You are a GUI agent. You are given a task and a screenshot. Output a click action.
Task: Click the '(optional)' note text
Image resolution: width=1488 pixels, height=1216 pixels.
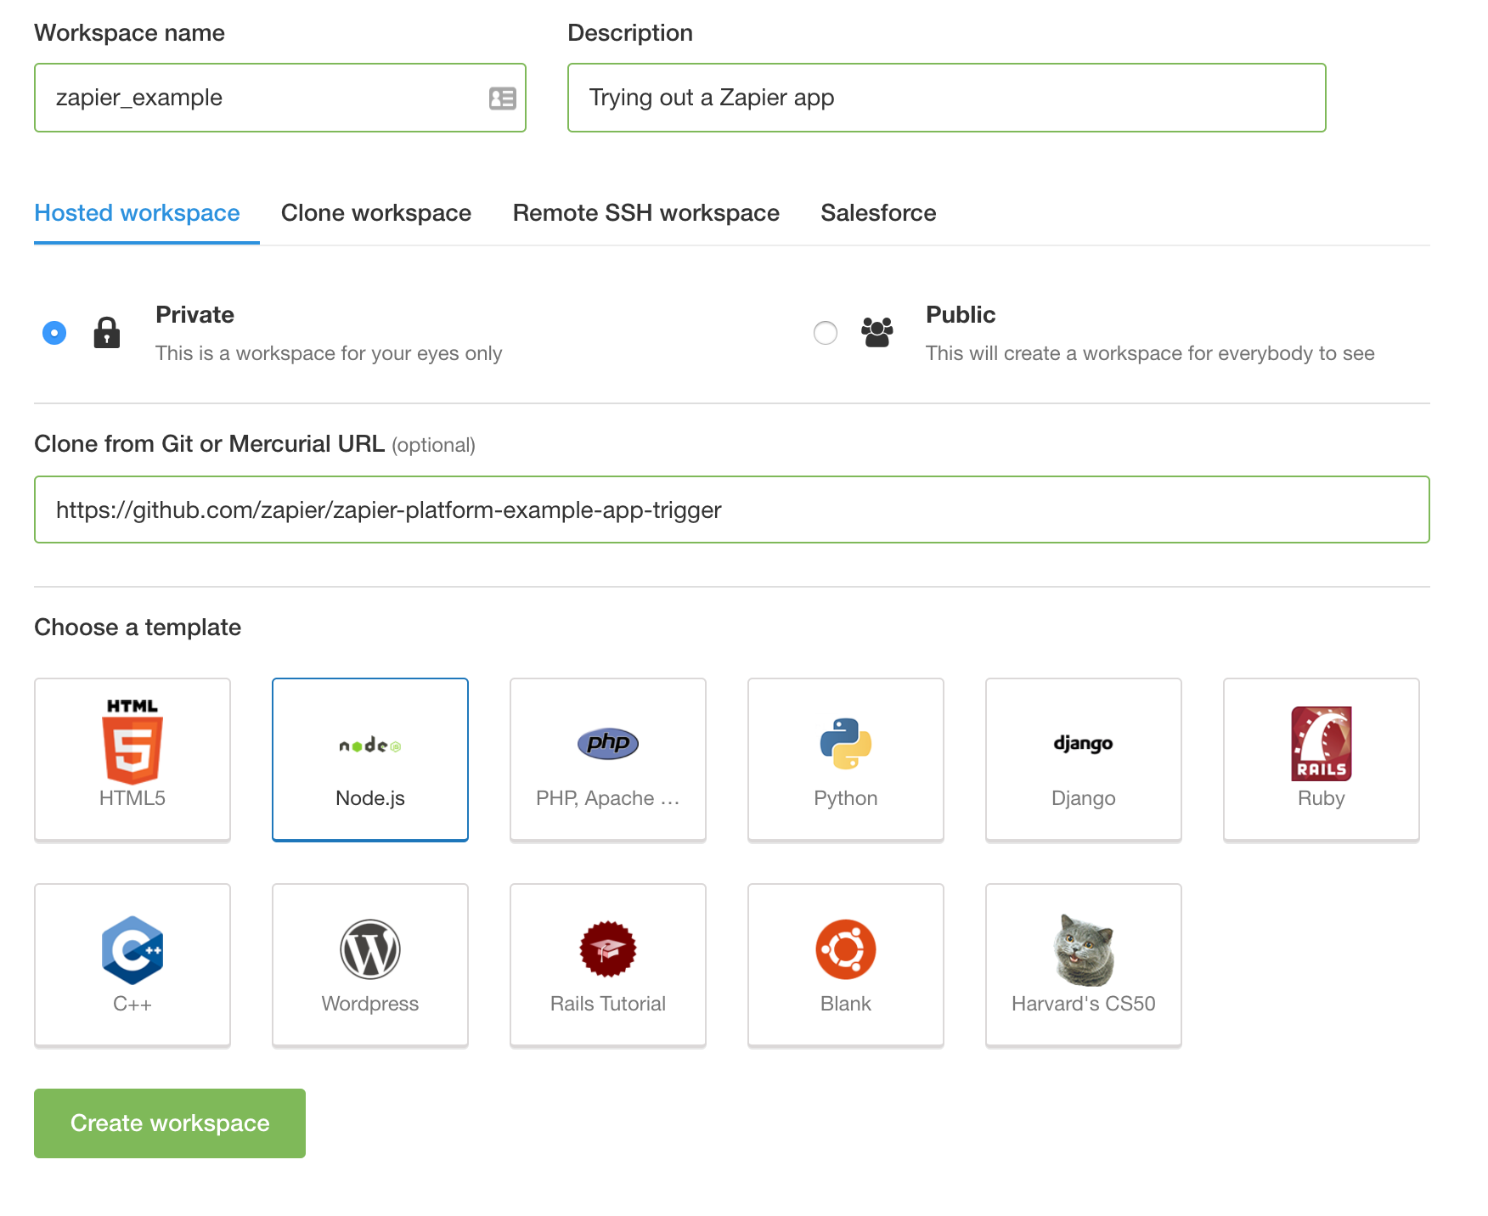434,445
